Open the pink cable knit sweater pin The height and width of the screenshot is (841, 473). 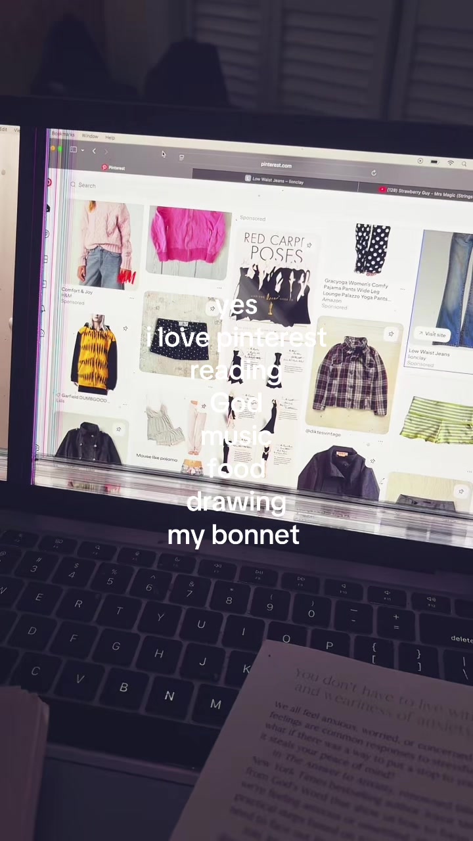(105, 244)
